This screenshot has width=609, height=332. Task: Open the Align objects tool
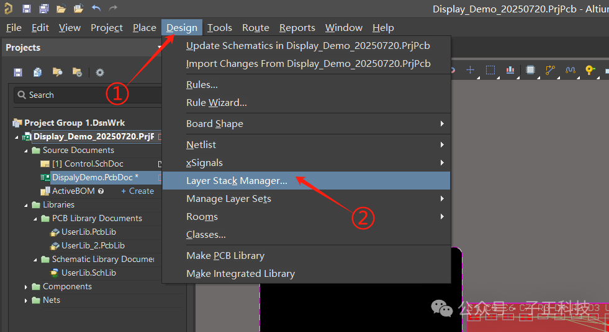(x=510, y=70)
